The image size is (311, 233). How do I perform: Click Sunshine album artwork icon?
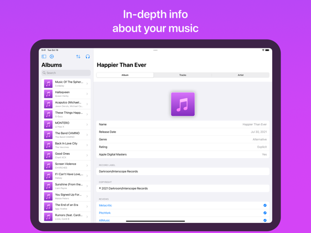coord(48,186)
